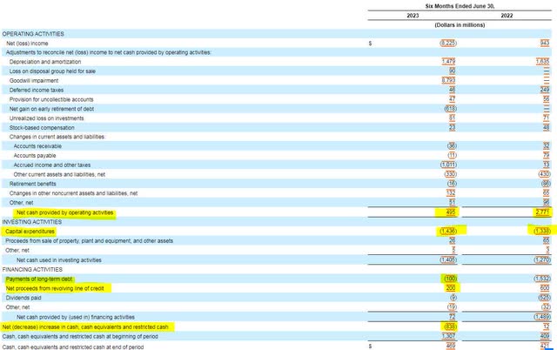Select the 'Depreciation and amortization' row label
Image resolution: width=557 pixels, height=350 pixels.
pyautogui.click(x=46, y=62)
